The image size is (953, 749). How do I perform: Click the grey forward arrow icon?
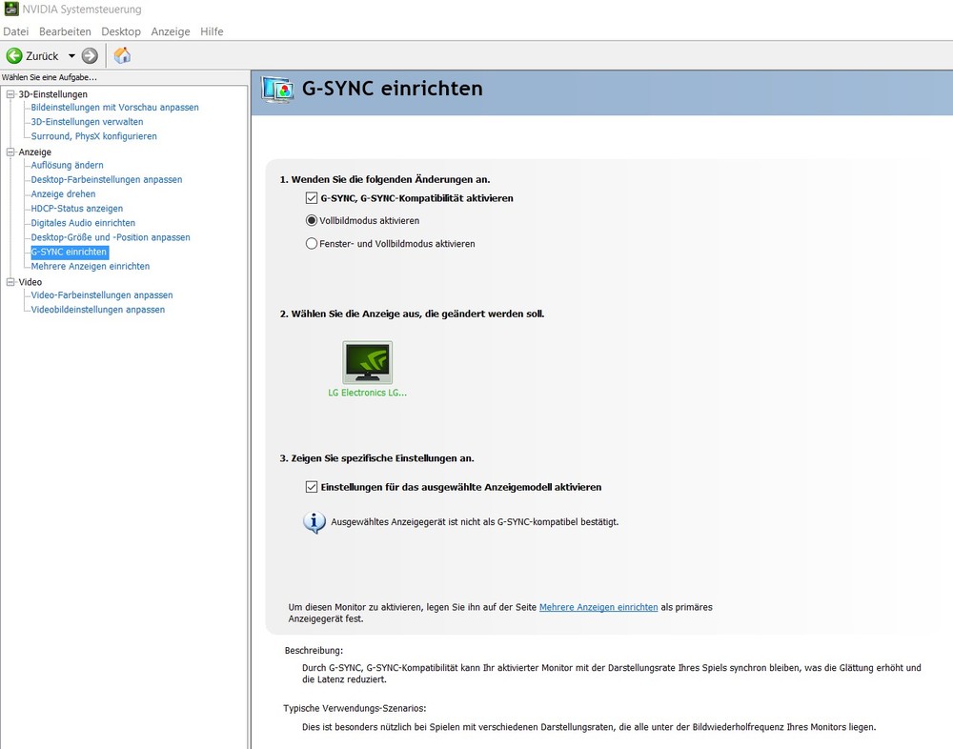coord(90,56)
